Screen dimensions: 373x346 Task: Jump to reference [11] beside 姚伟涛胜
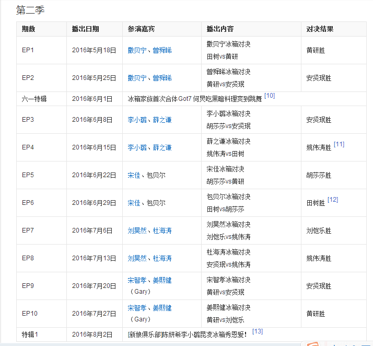(x=339, y=144)
